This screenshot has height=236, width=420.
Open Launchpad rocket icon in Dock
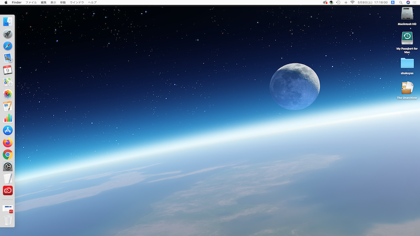7,34
